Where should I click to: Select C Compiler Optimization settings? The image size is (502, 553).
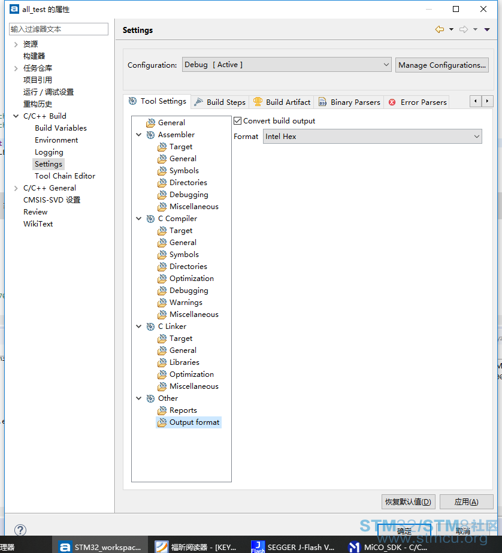[x=192, y=279]
